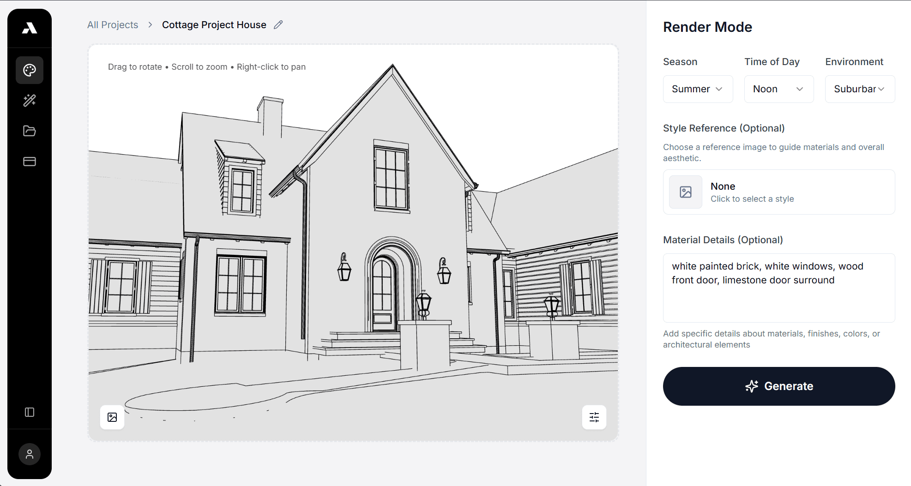
Task: Click the sparkle icon on Generate
Action: coord(752,386)
